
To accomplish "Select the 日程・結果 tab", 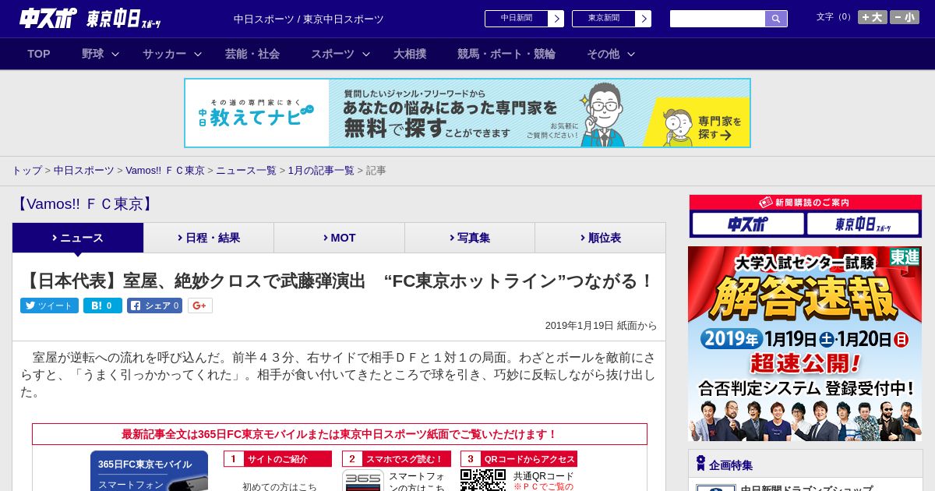I will click(x=209, y=238).
